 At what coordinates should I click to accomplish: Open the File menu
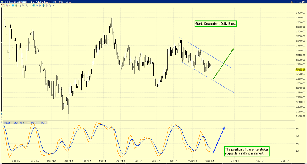pyautogui.click(x=55, y=2)
